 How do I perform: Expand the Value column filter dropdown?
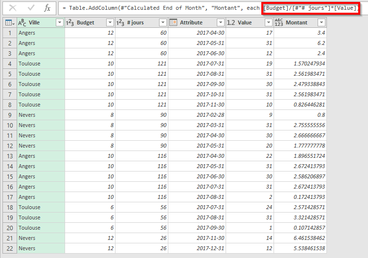268,22
